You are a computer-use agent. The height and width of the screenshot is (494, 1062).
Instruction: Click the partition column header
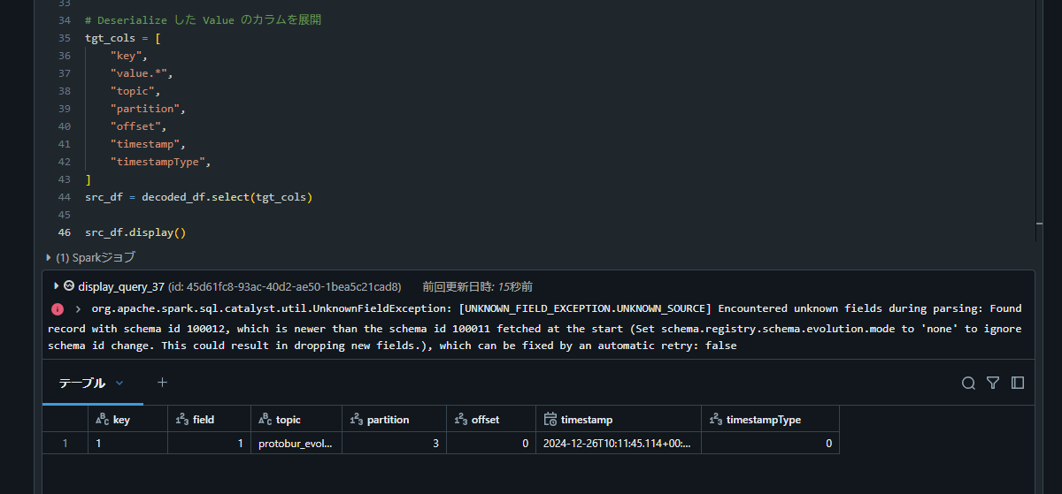coord(395,419)
